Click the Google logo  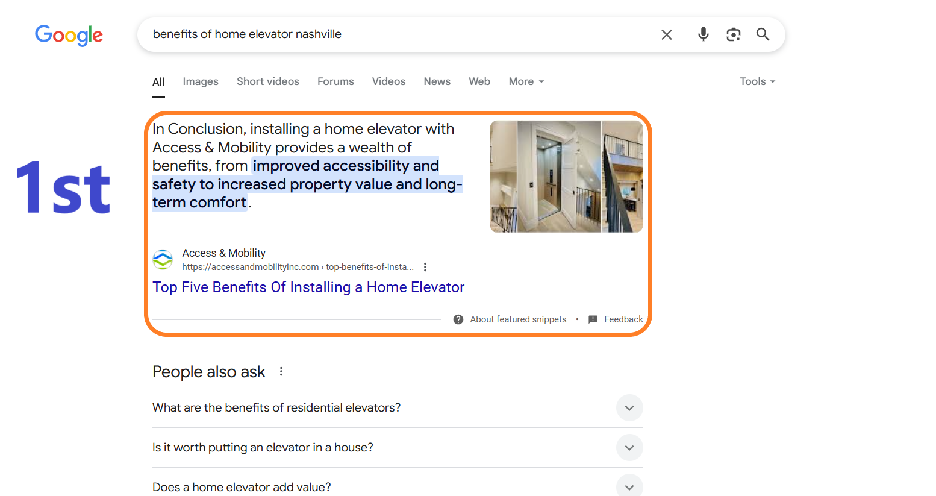[69, 35]
